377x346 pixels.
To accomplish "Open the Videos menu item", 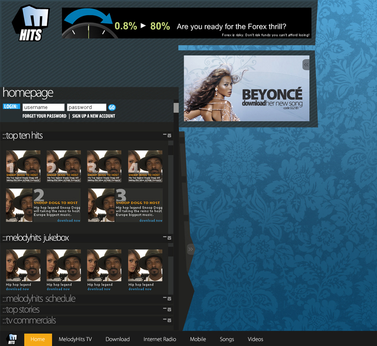I will (255, 339).
